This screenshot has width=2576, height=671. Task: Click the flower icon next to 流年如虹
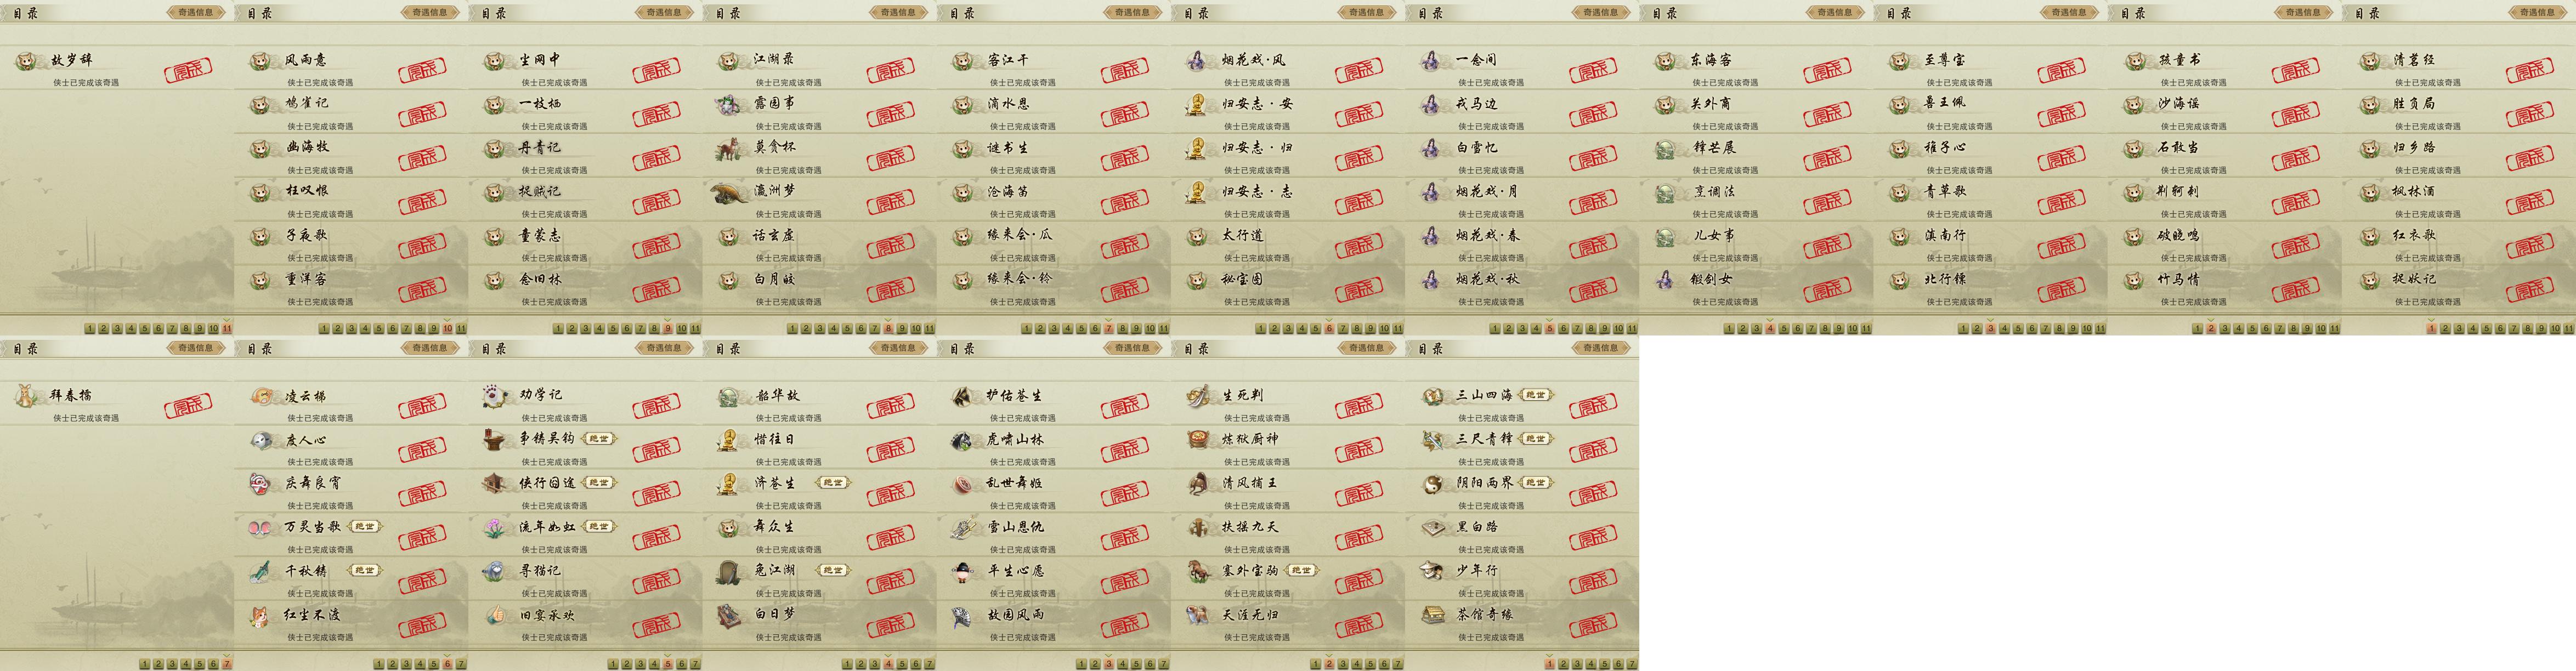pos(496,527)
